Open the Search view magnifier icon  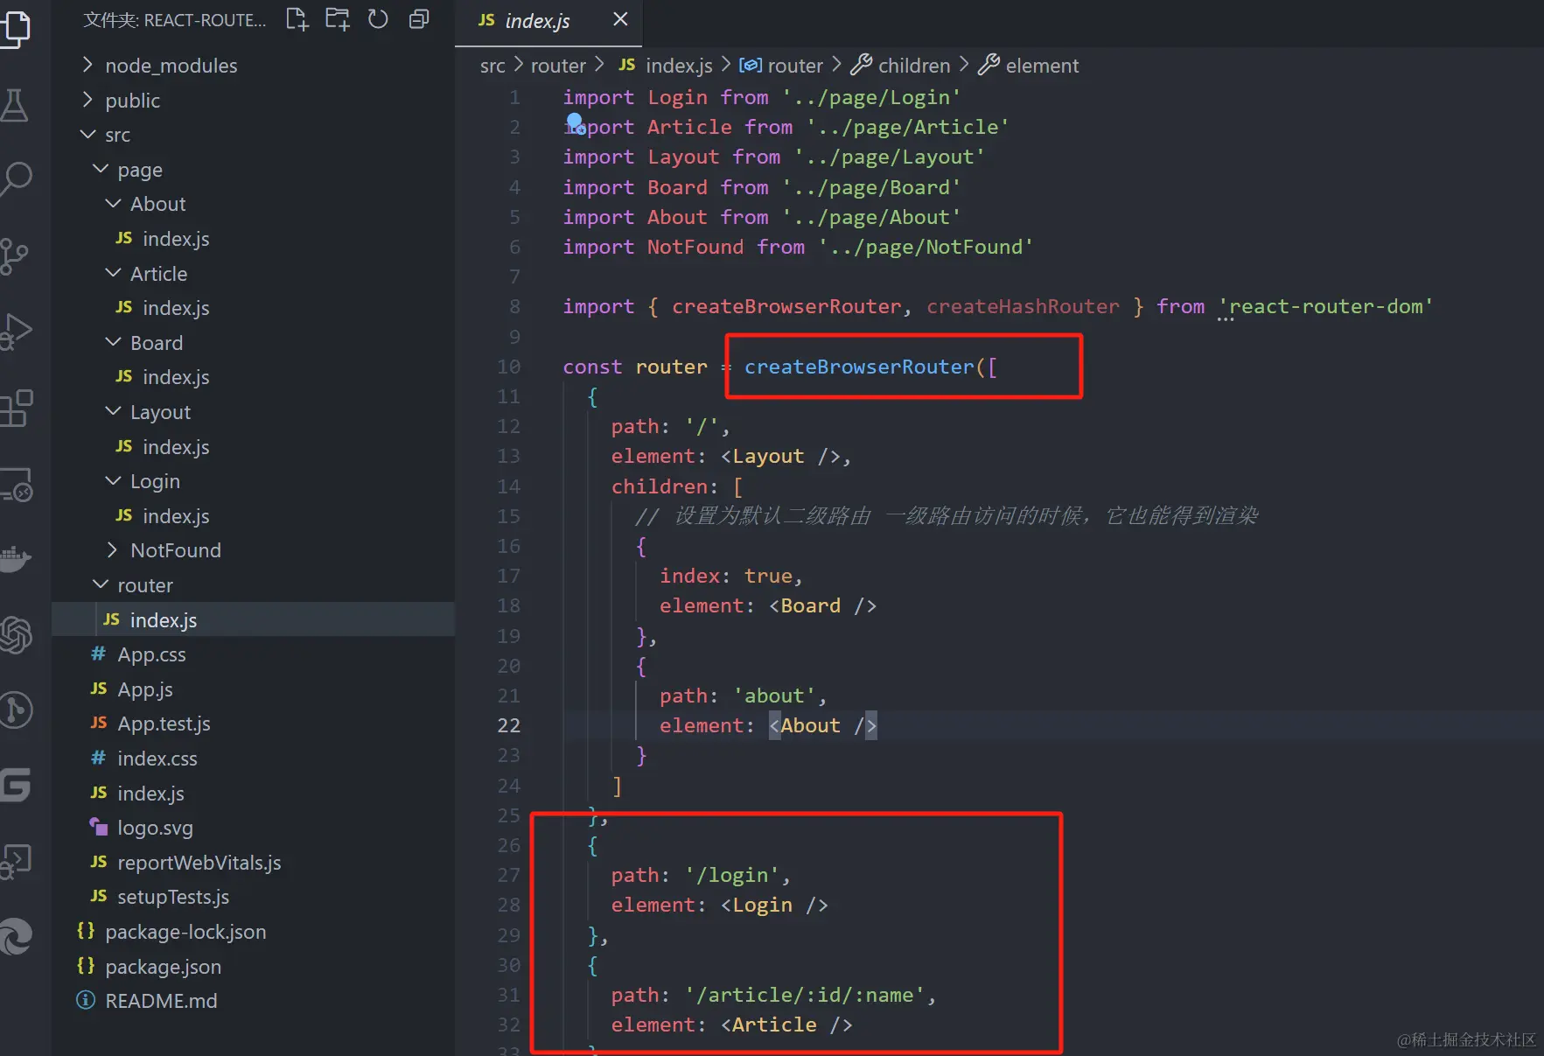coord(16,179)
